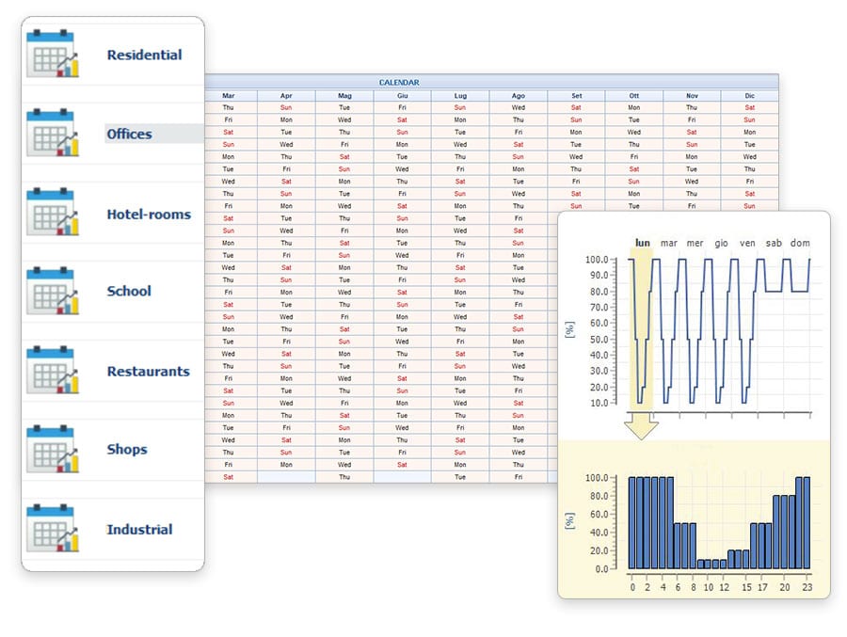
Task: Select the lun day in weekly chart
Action: point(643,243)
